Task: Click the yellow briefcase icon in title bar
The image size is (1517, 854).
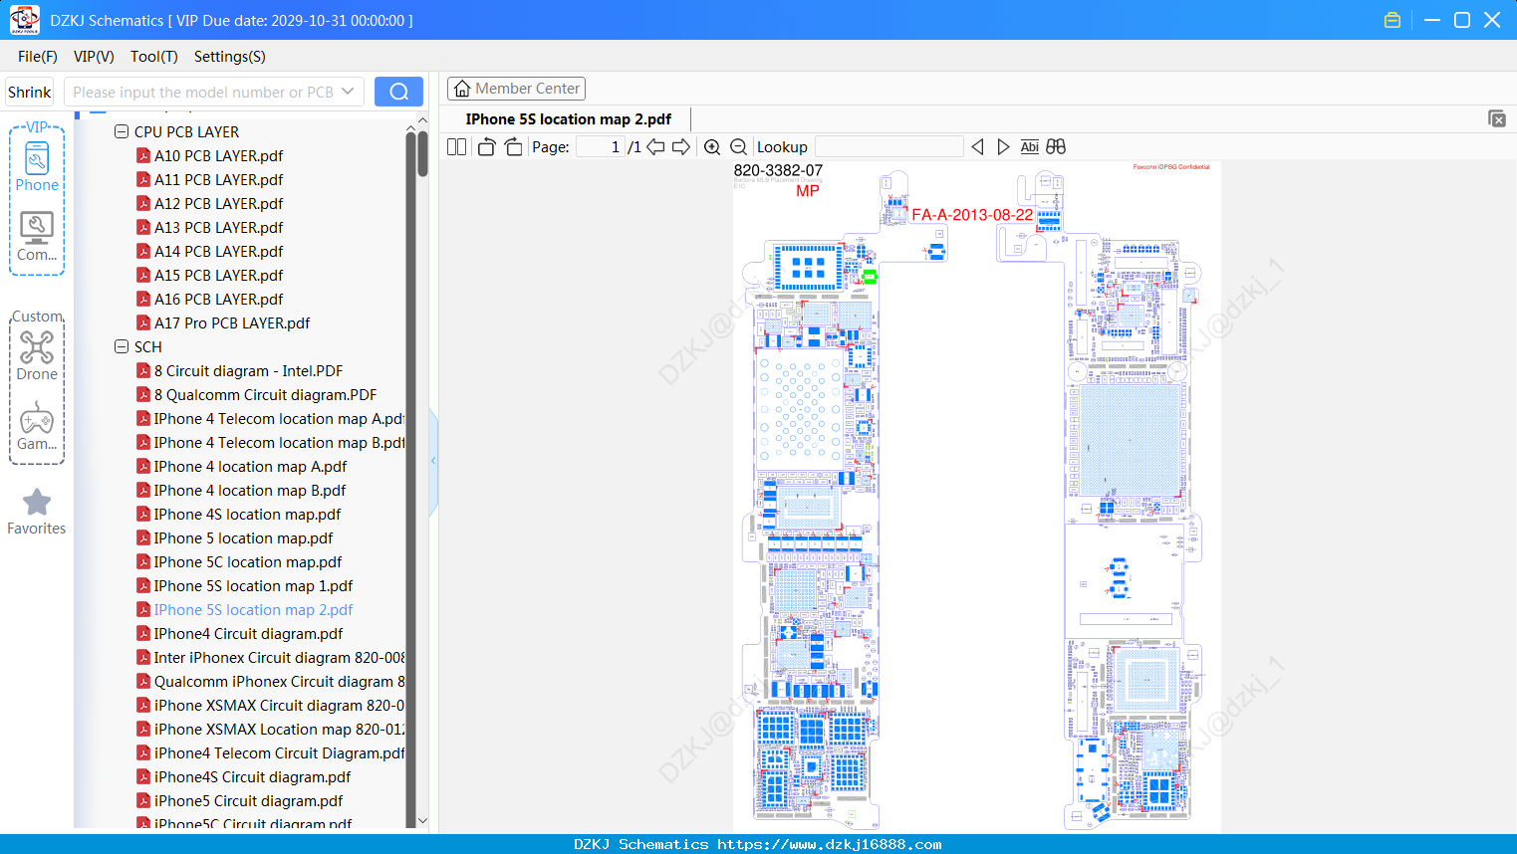Action: point(1392,20)
